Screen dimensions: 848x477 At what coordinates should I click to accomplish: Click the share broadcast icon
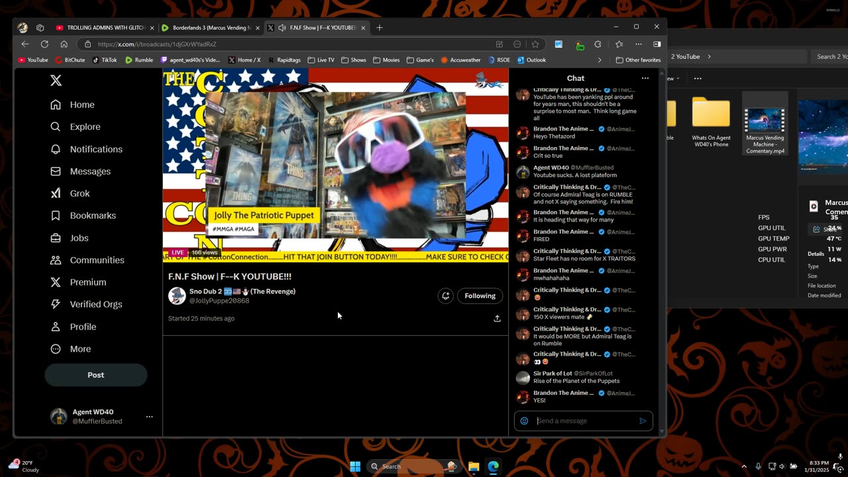(497, 319)
